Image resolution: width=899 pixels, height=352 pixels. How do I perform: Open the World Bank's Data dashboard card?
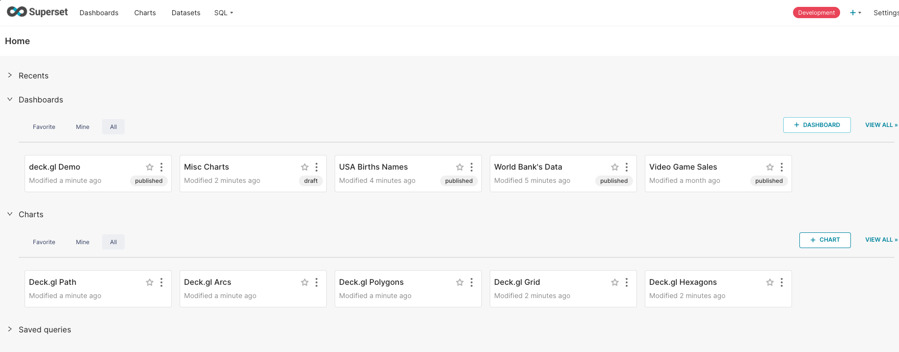click(528, 167)
